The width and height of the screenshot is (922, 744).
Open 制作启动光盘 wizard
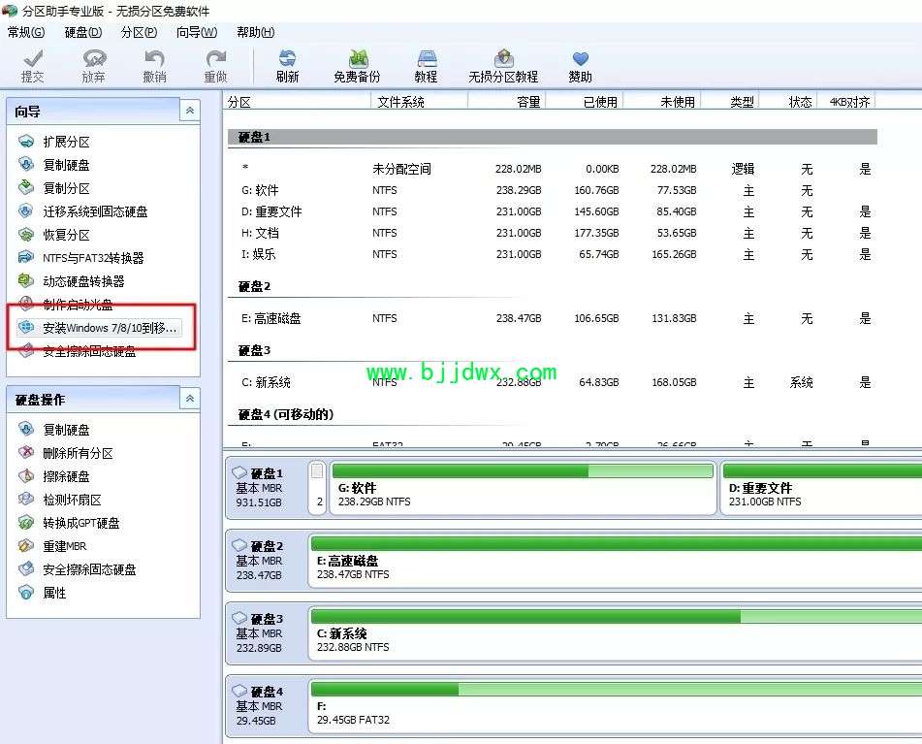tap(65, 304)
